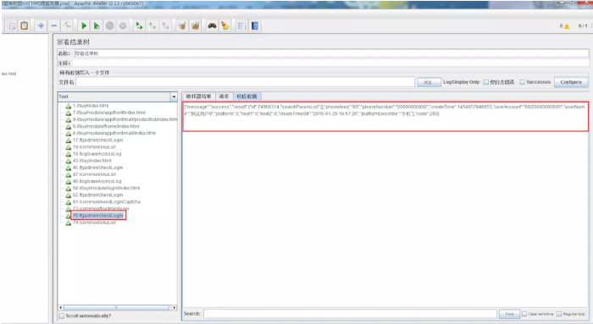593x324 pixels.
Task: Click the tree's horizontal scrollbar left arrow
Action: (61, 308)
